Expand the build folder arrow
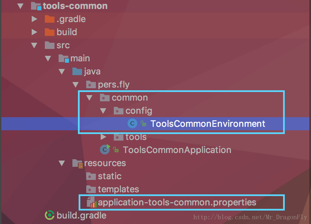This screenshot has width=311, height=224. pos(34,32)
